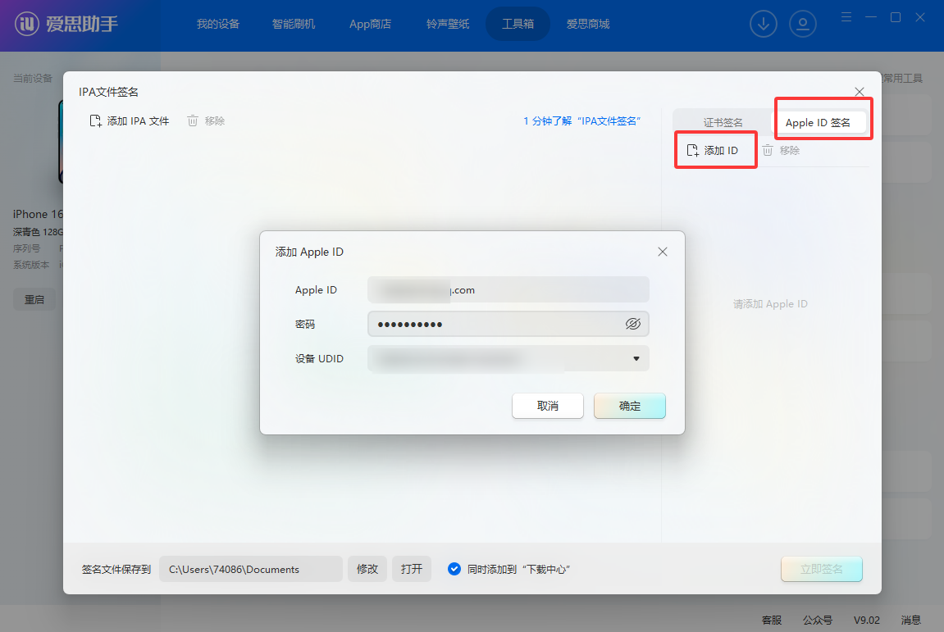The width and height of the screenshot is (944, 632).
Task: Select the Apple ID 签名 tab
Action: 818,122
